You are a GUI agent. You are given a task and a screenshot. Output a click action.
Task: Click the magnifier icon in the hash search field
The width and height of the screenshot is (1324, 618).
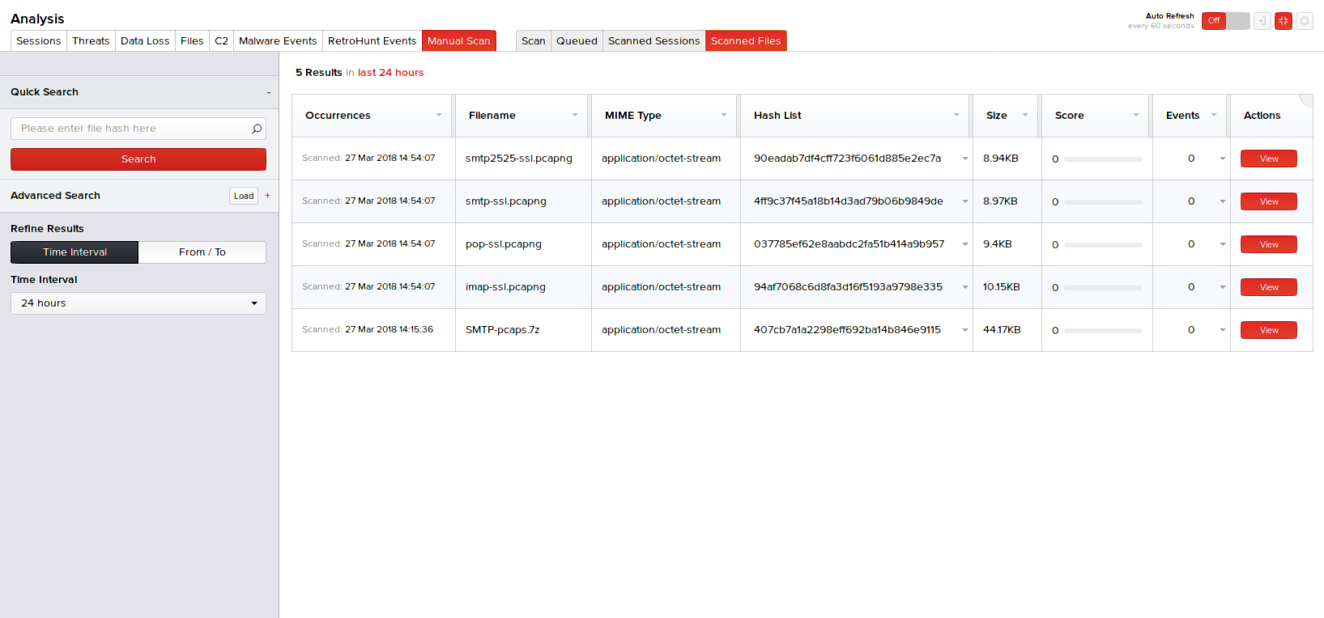[x=257, y=129]
